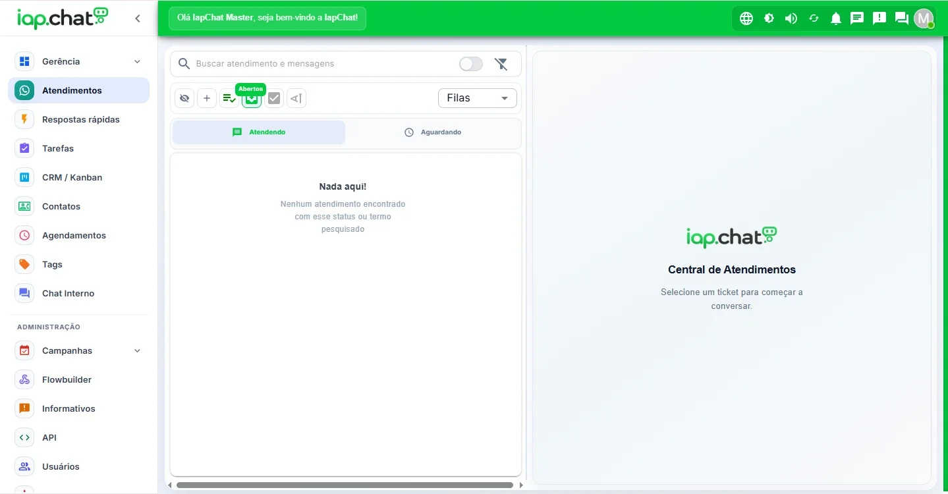Go to the Usuários page
This screenshot has width=948, height=494.
(x=79, y=466)
